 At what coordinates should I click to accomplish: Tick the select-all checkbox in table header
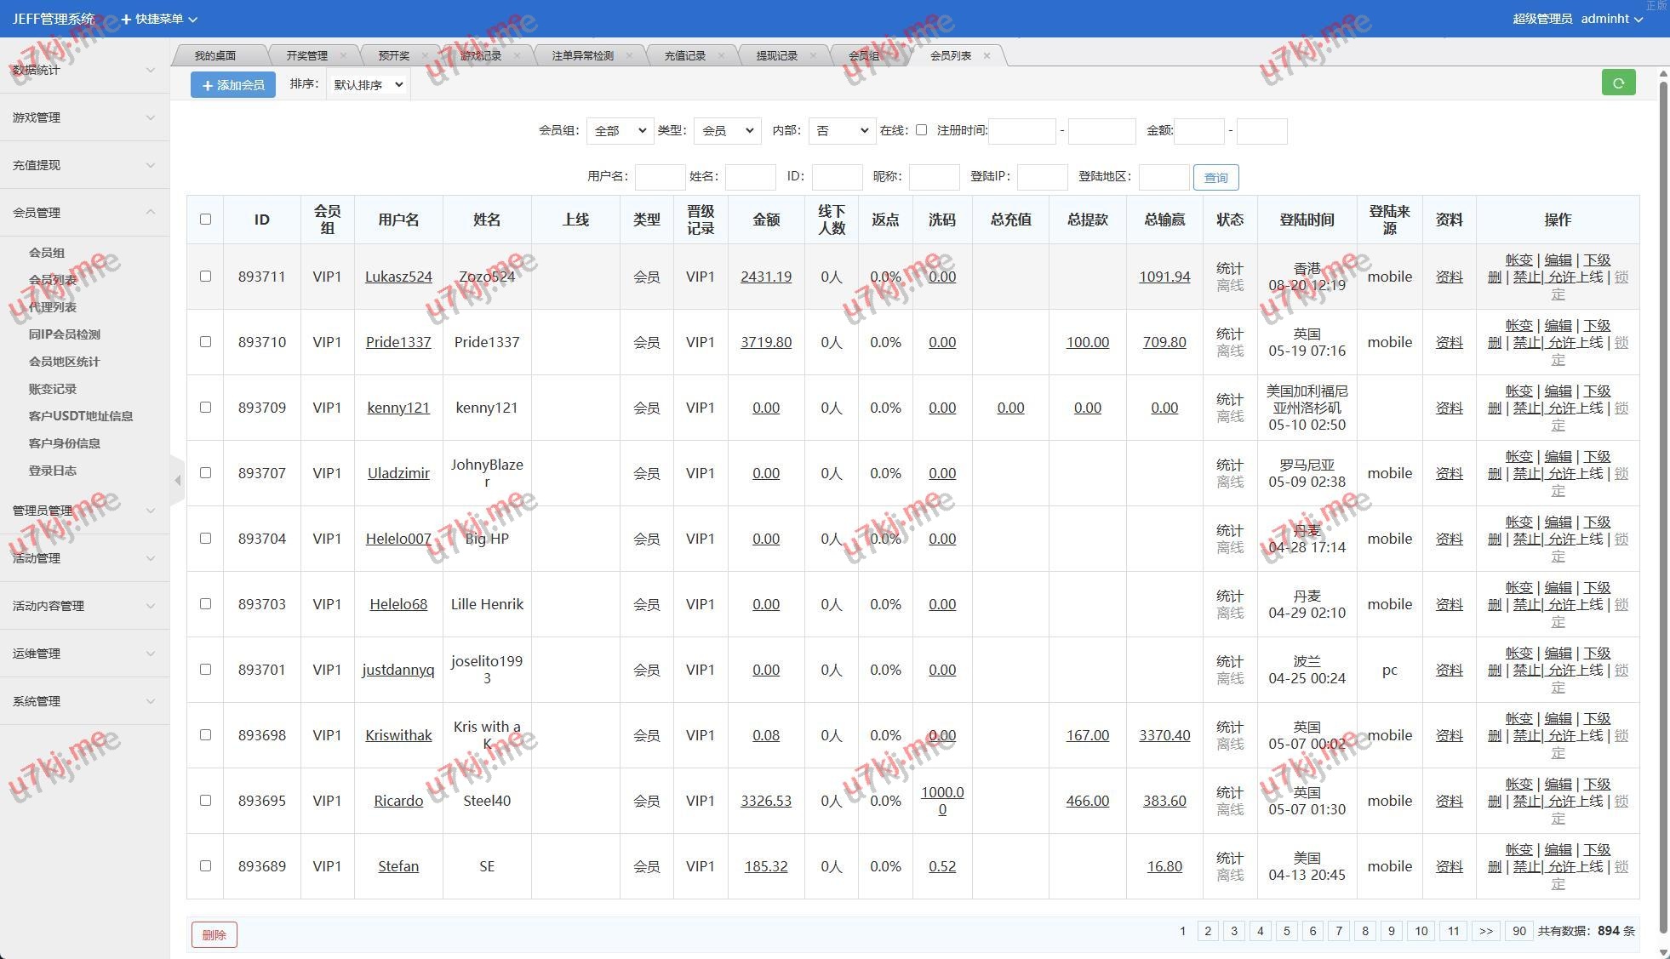coord(205,220)
